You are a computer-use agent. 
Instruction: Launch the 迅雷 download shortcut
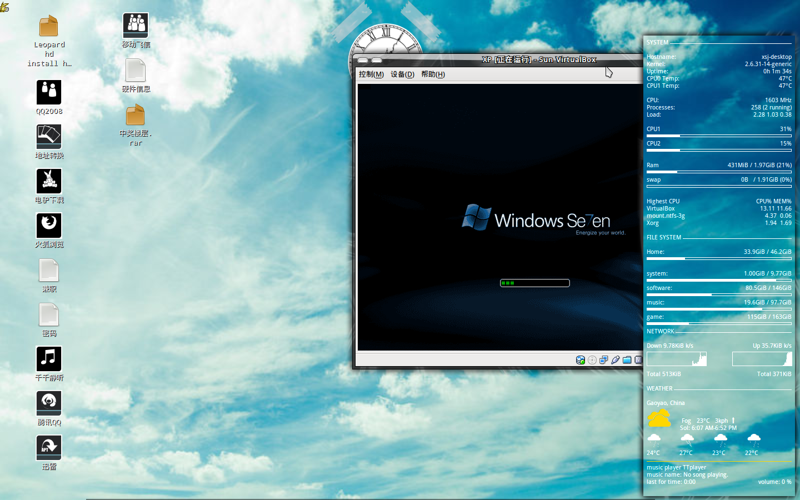click(x=49, y=448)
